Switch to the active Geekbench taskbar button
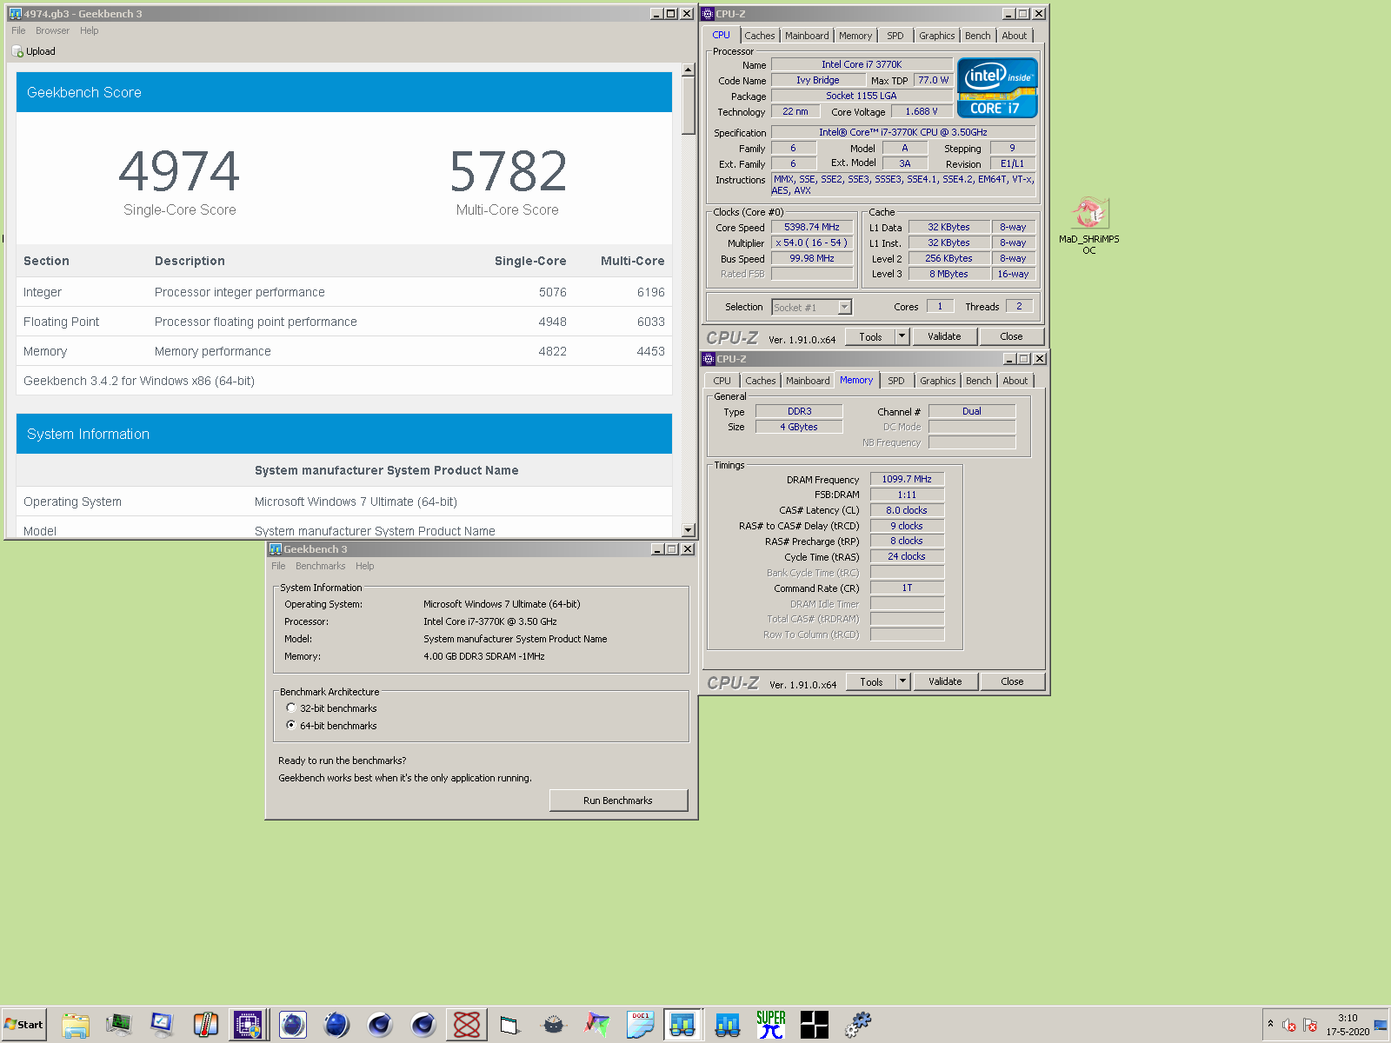This screenshot has width=1391, height=1043. pyautogui.click(x=683, y=1025)
